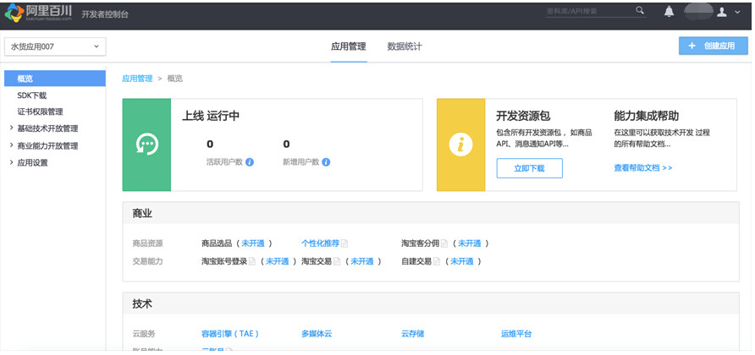Viewport: 755px width, 355px height.
Task: Show info for 新增用户数
Action: click(326, 161)
